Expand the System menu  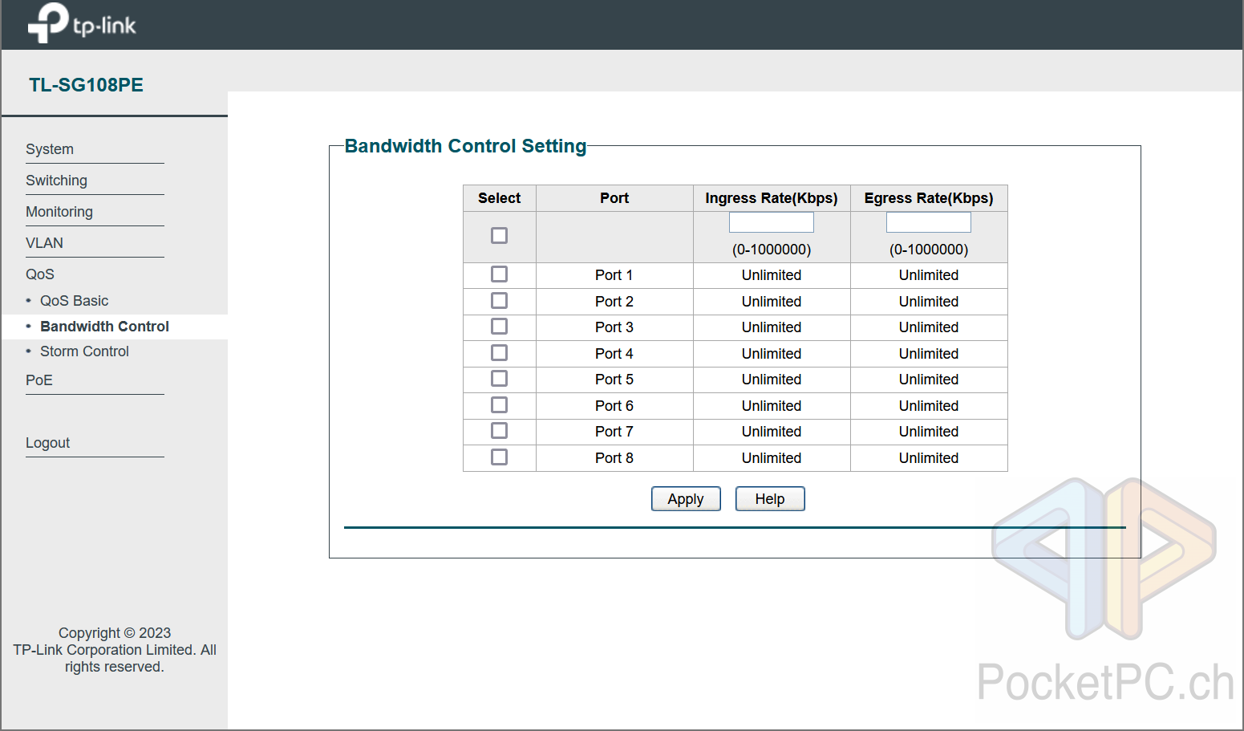(x=50, y=149)
